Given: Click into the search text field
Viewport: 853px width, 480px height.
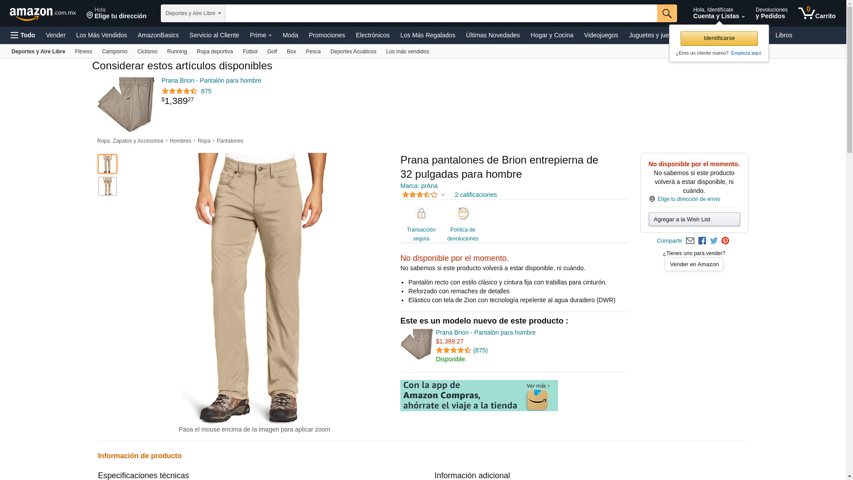Looking at the screenshot, I should tap(441, 13).
